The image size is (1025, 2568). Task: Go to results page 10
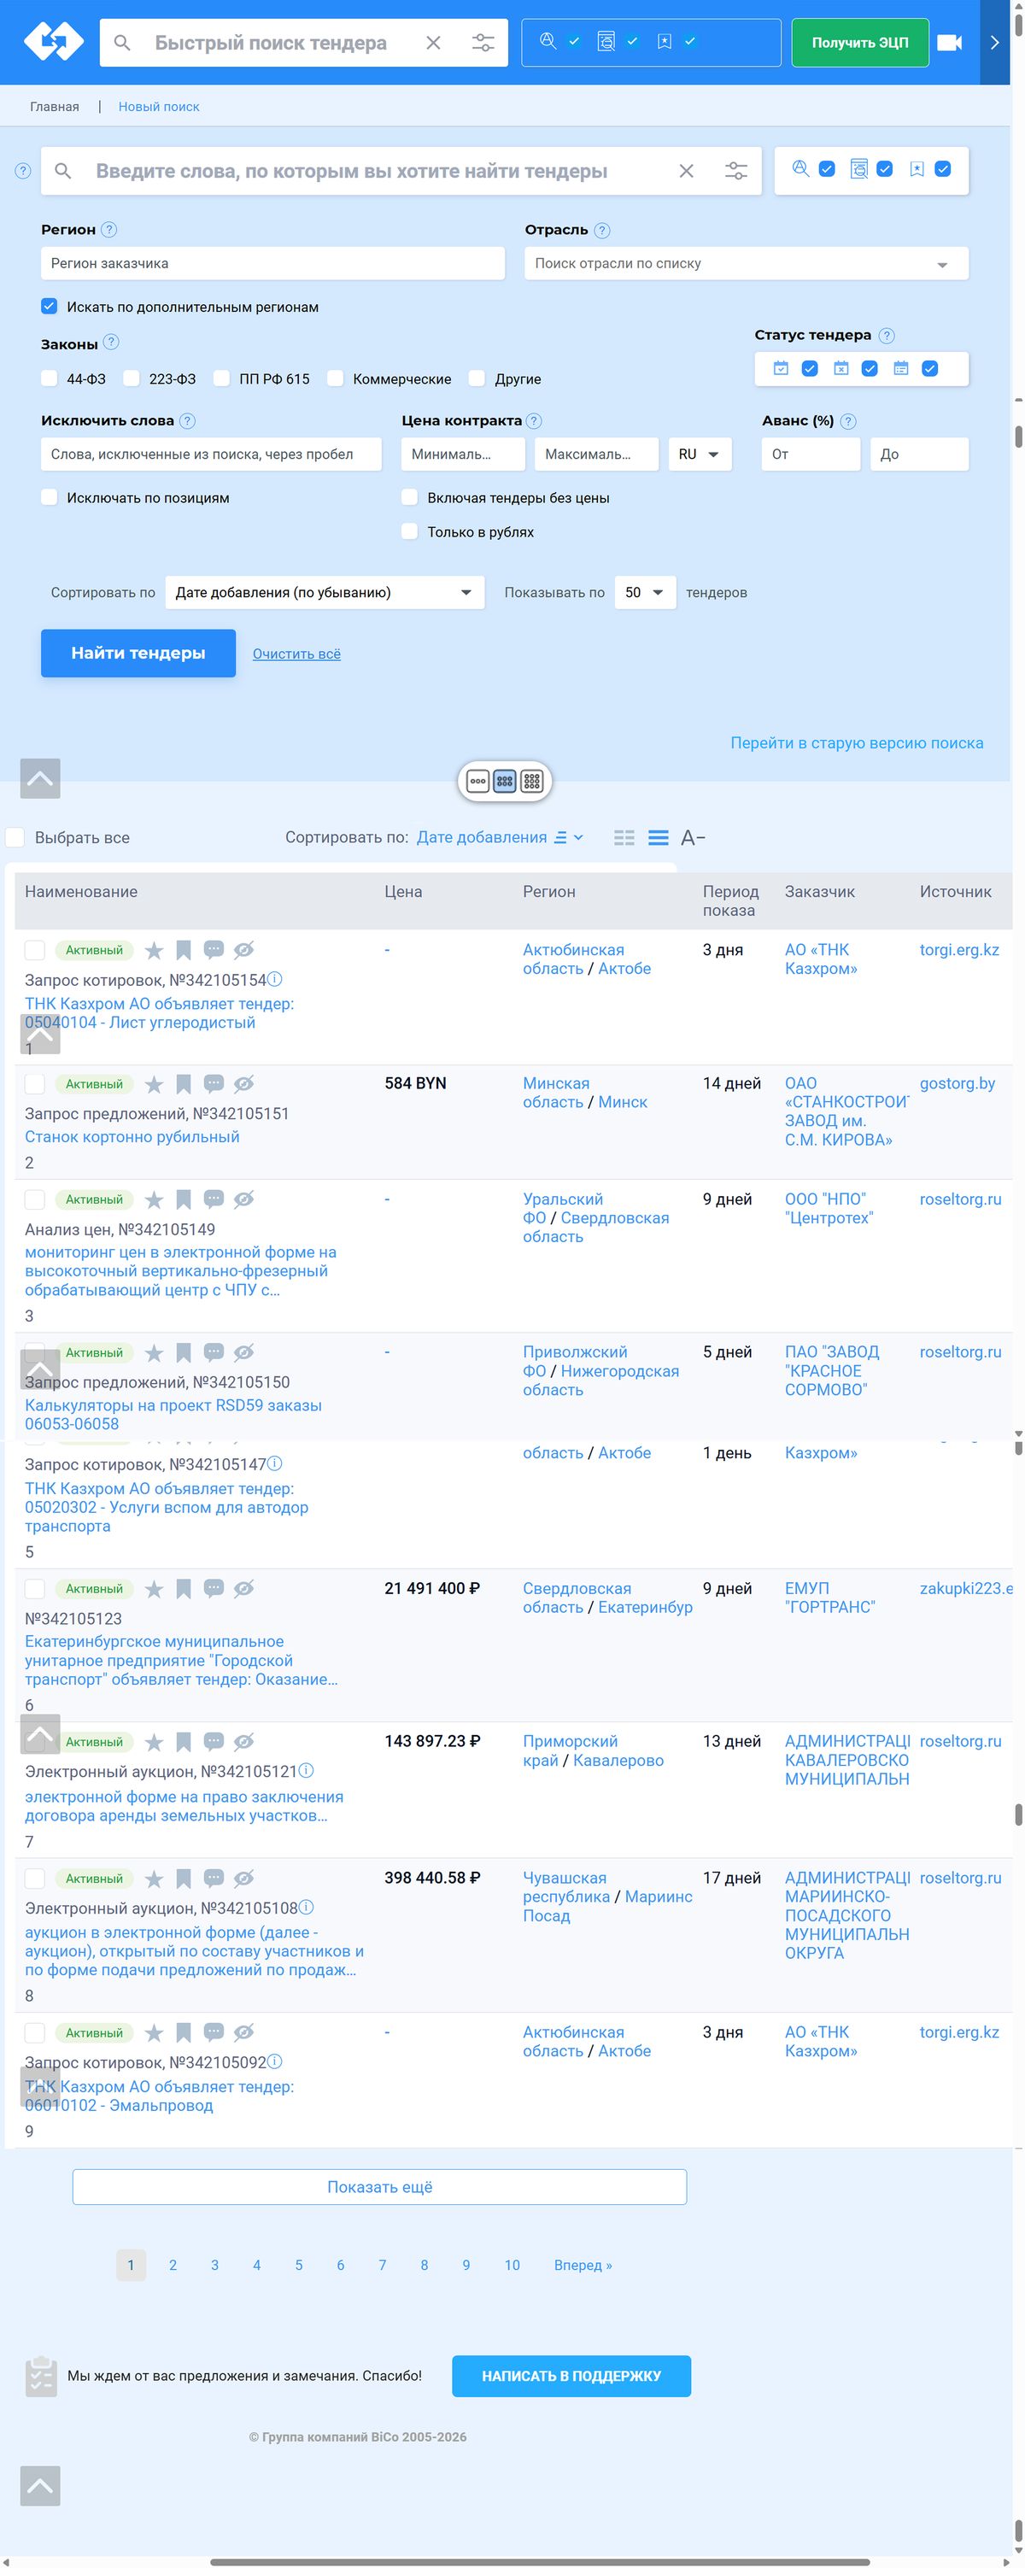[512, 2265]
